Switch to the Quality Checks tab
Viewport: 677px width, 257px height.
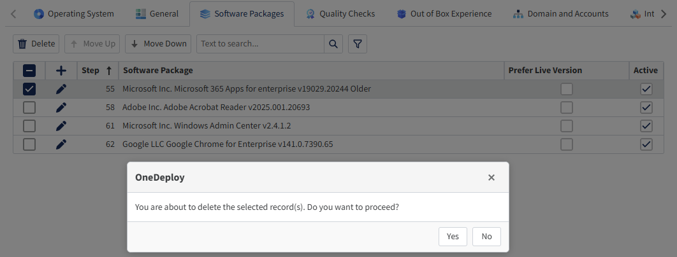pyautogui.click(x=340, y=13)
